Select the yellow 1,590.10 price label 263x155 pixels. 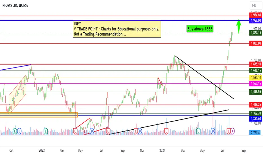pyautogui.click(x=256, y=78)
